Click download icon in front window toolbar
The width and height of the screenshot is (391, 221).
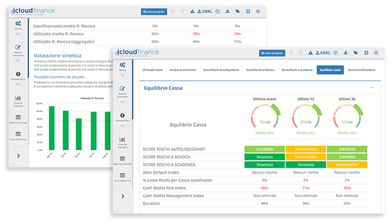point(346,52)
